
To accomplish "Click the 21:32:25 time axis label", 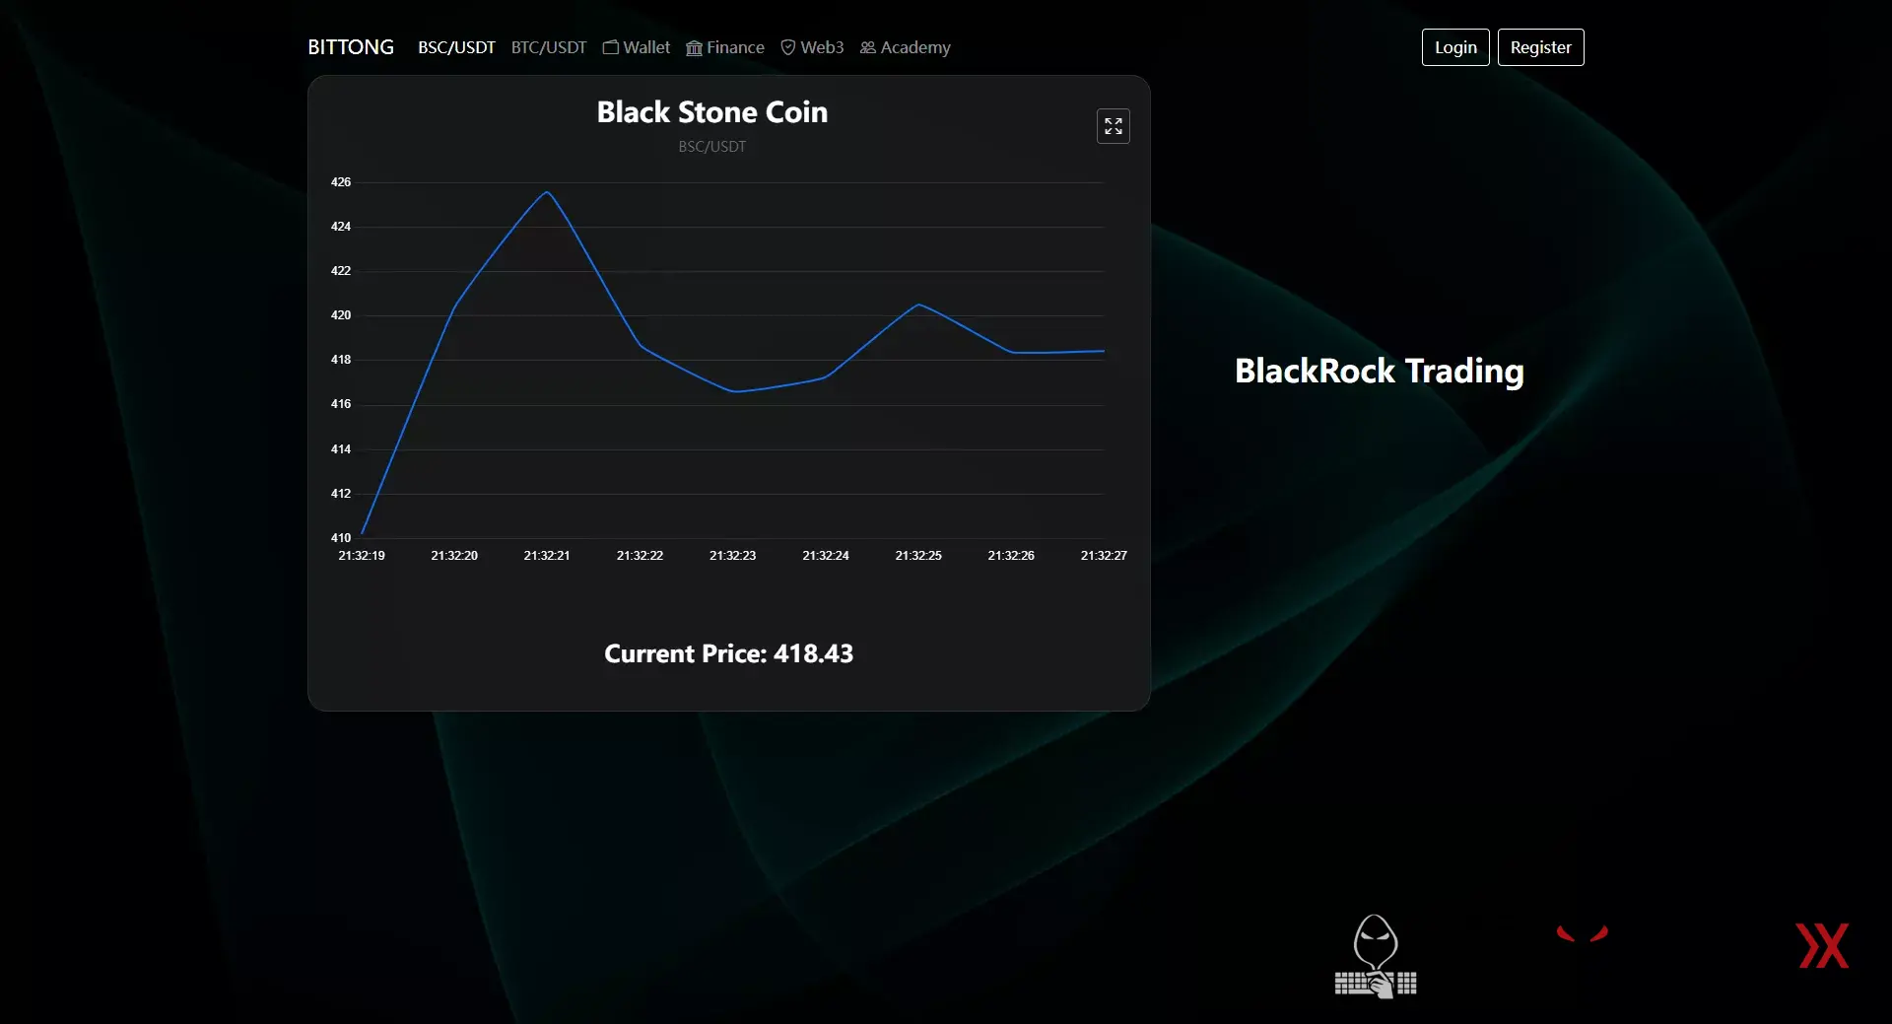I will (x=918, y=556).
